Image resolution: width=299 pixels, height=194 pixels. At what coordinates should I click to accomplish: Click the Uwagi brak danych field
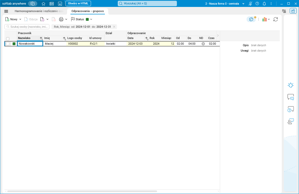pos(259,51)
